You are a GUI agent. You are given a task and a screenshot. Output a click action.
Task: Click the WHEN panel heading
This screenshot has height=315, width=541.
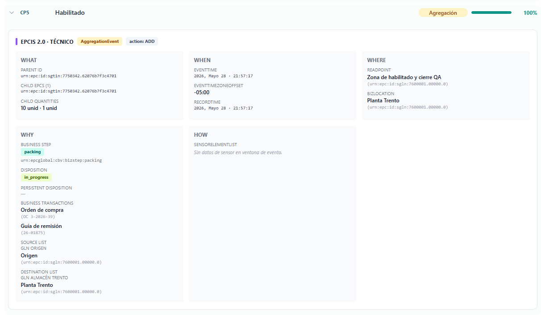click(x=202, y=60)
